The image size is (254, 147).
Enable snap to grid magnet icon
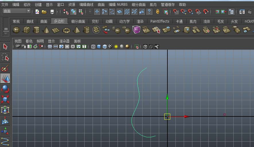click(x=176, y=12)
